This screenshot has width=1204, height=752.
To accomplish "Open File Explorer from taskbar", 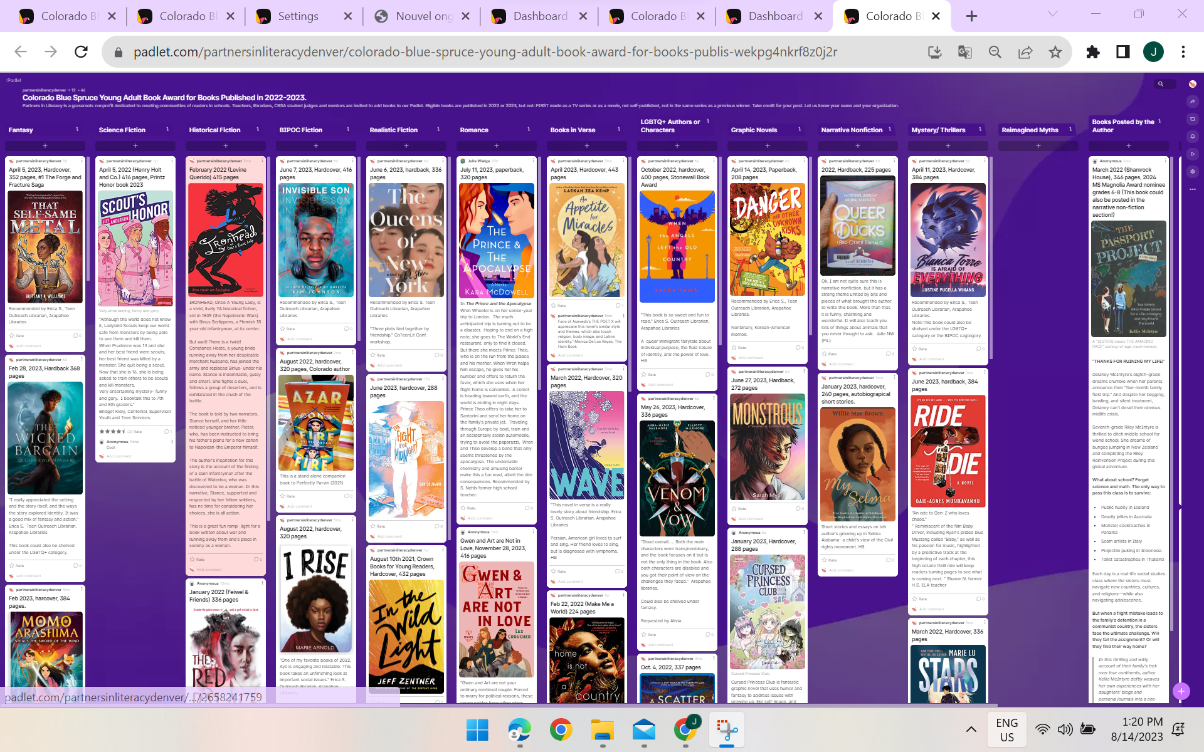I will coord(603,730).
